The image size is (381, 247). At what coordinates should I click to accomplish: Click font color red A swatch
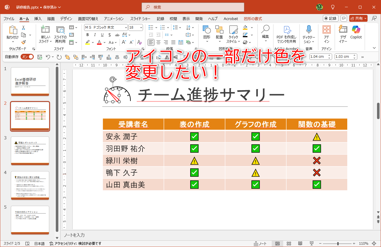click(x=100, y=42)
